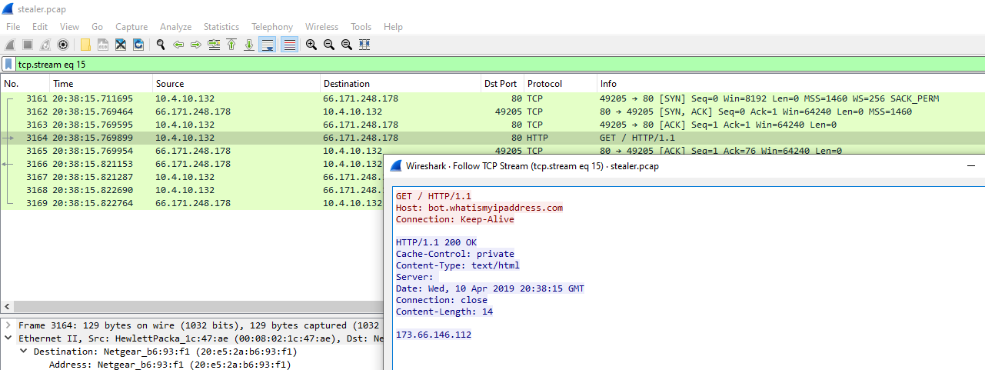Sort packets by the Protocol column header

click(x=544, y=83)
